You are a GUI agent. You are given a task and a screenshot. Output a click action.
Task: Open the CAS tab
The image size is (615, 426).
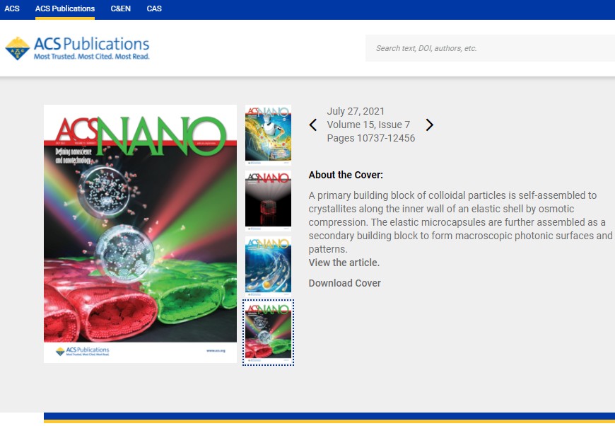154,8
